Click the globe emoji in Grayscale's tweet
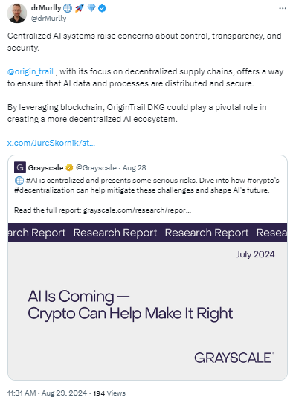This screenshot has height=400, width=293. [19, 181]
